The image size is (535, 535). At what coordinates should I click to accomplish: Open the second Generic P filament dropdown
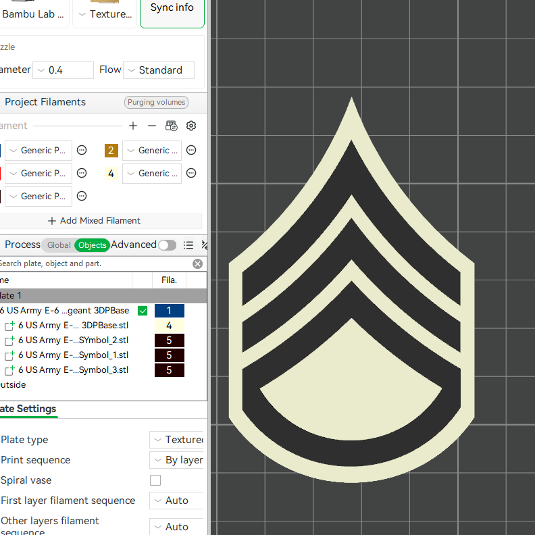point(39,174)
